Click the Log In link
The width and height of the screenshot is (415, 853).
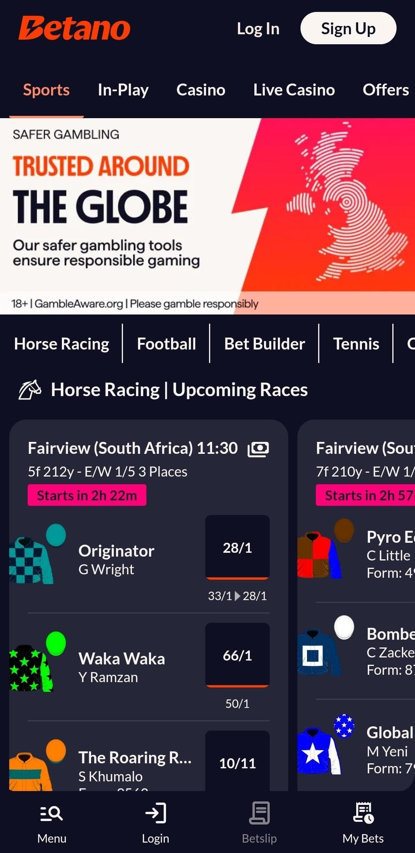pyautogui.click(x=258, y=29)
